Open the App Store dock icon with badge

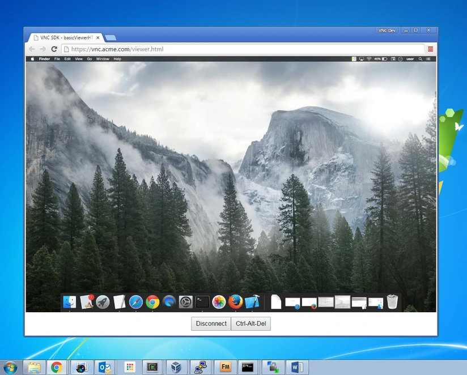[x=87, y=302]
